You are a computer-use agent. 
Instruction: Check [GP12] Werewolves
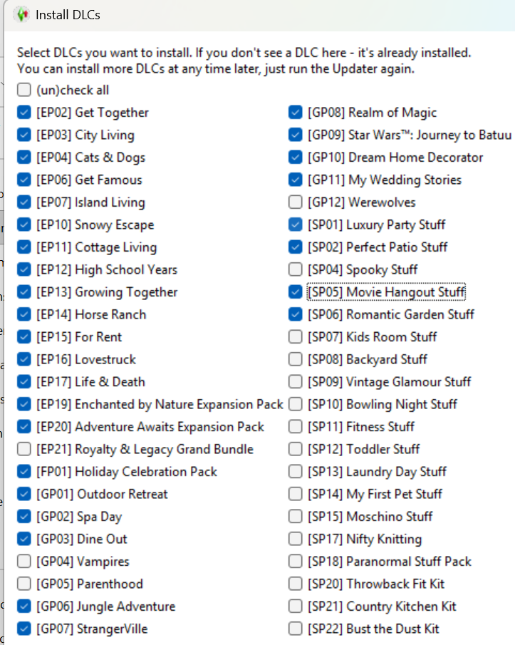click(295, 202)
